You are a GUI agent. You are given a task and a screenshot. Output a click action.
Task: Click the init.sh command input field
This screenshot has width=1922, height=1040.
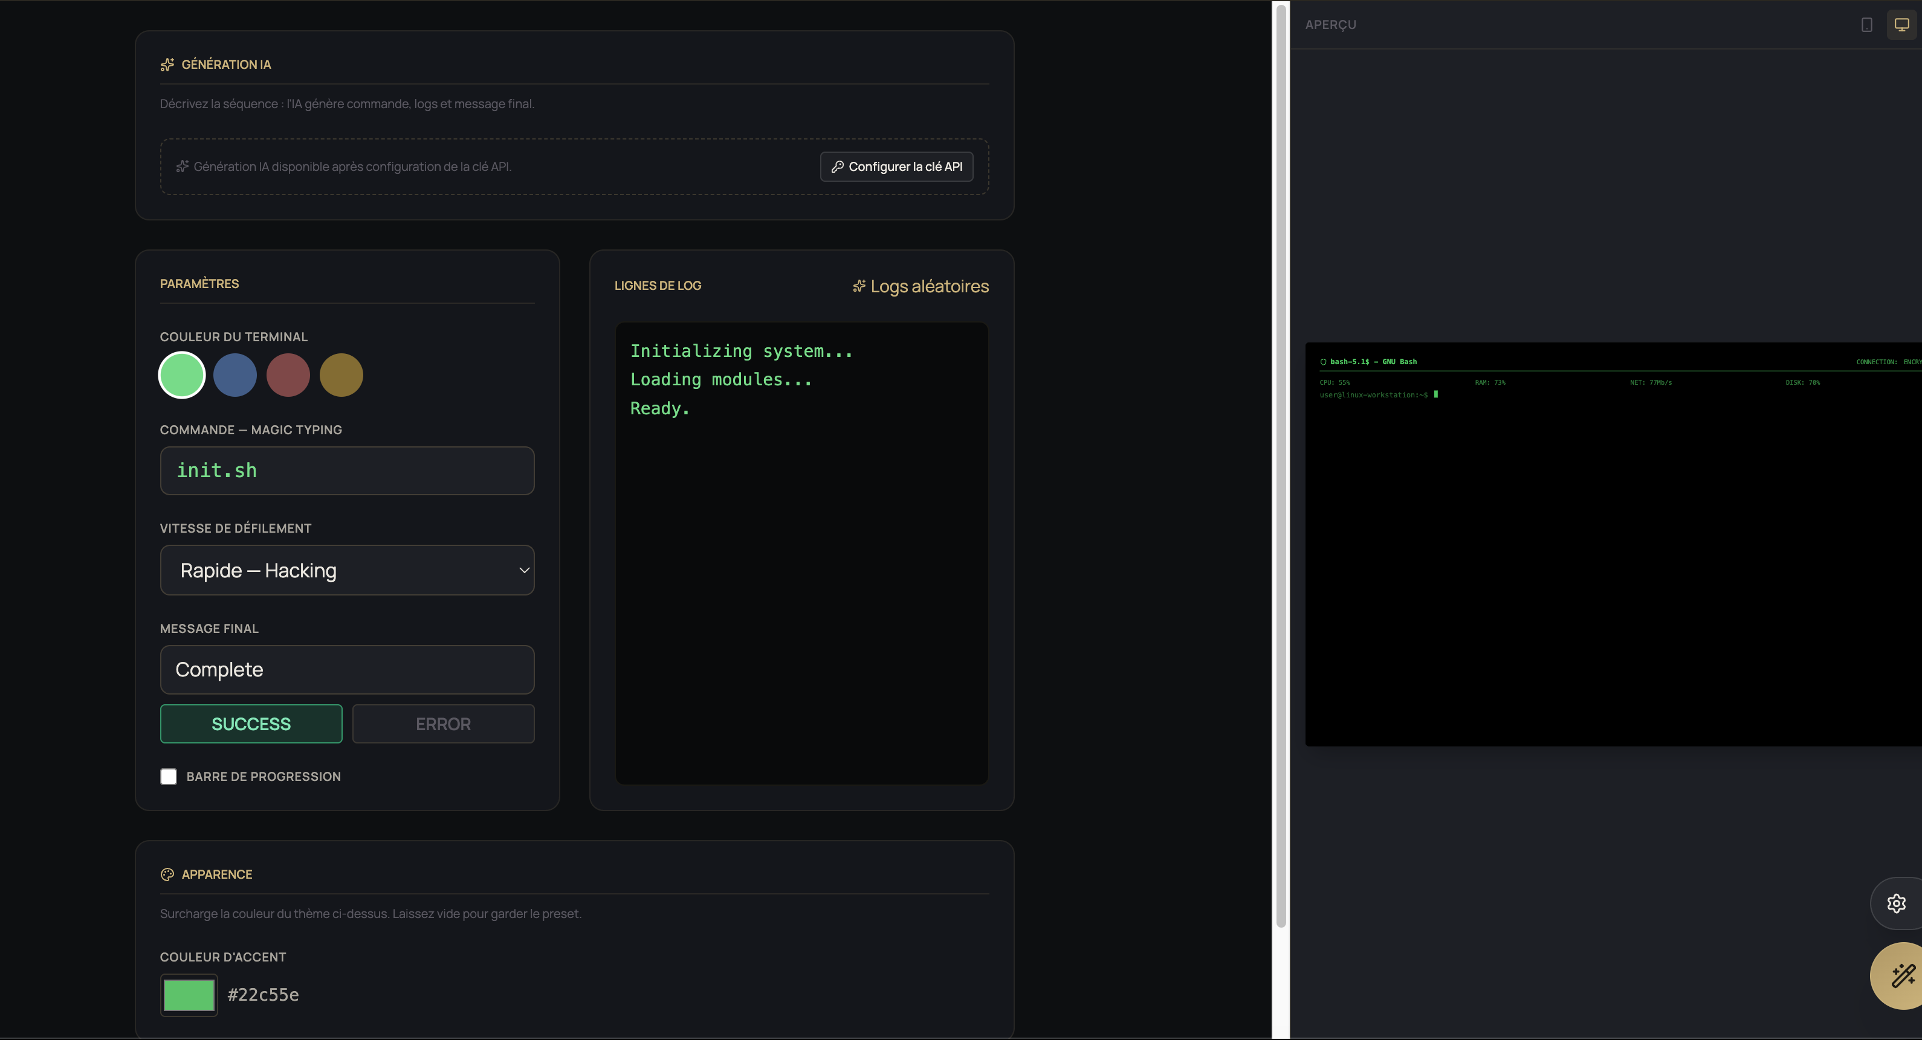point(347,471)
